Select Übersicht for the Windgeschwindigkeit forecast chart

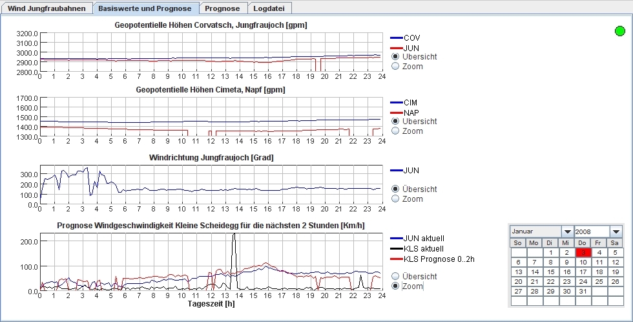[x=396, y=276]
